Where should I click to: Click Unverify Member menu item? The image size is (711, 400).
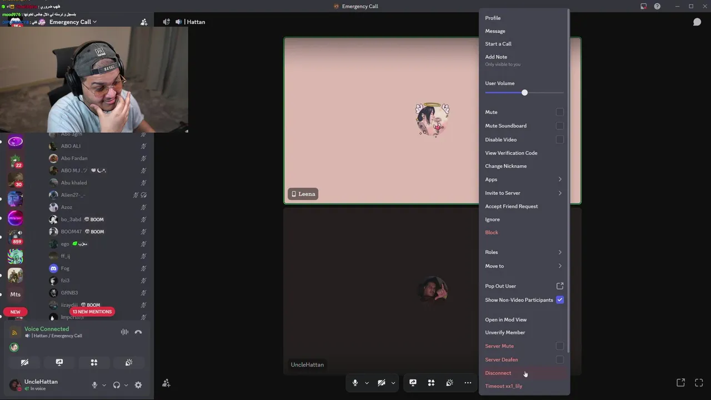(524, 332)
